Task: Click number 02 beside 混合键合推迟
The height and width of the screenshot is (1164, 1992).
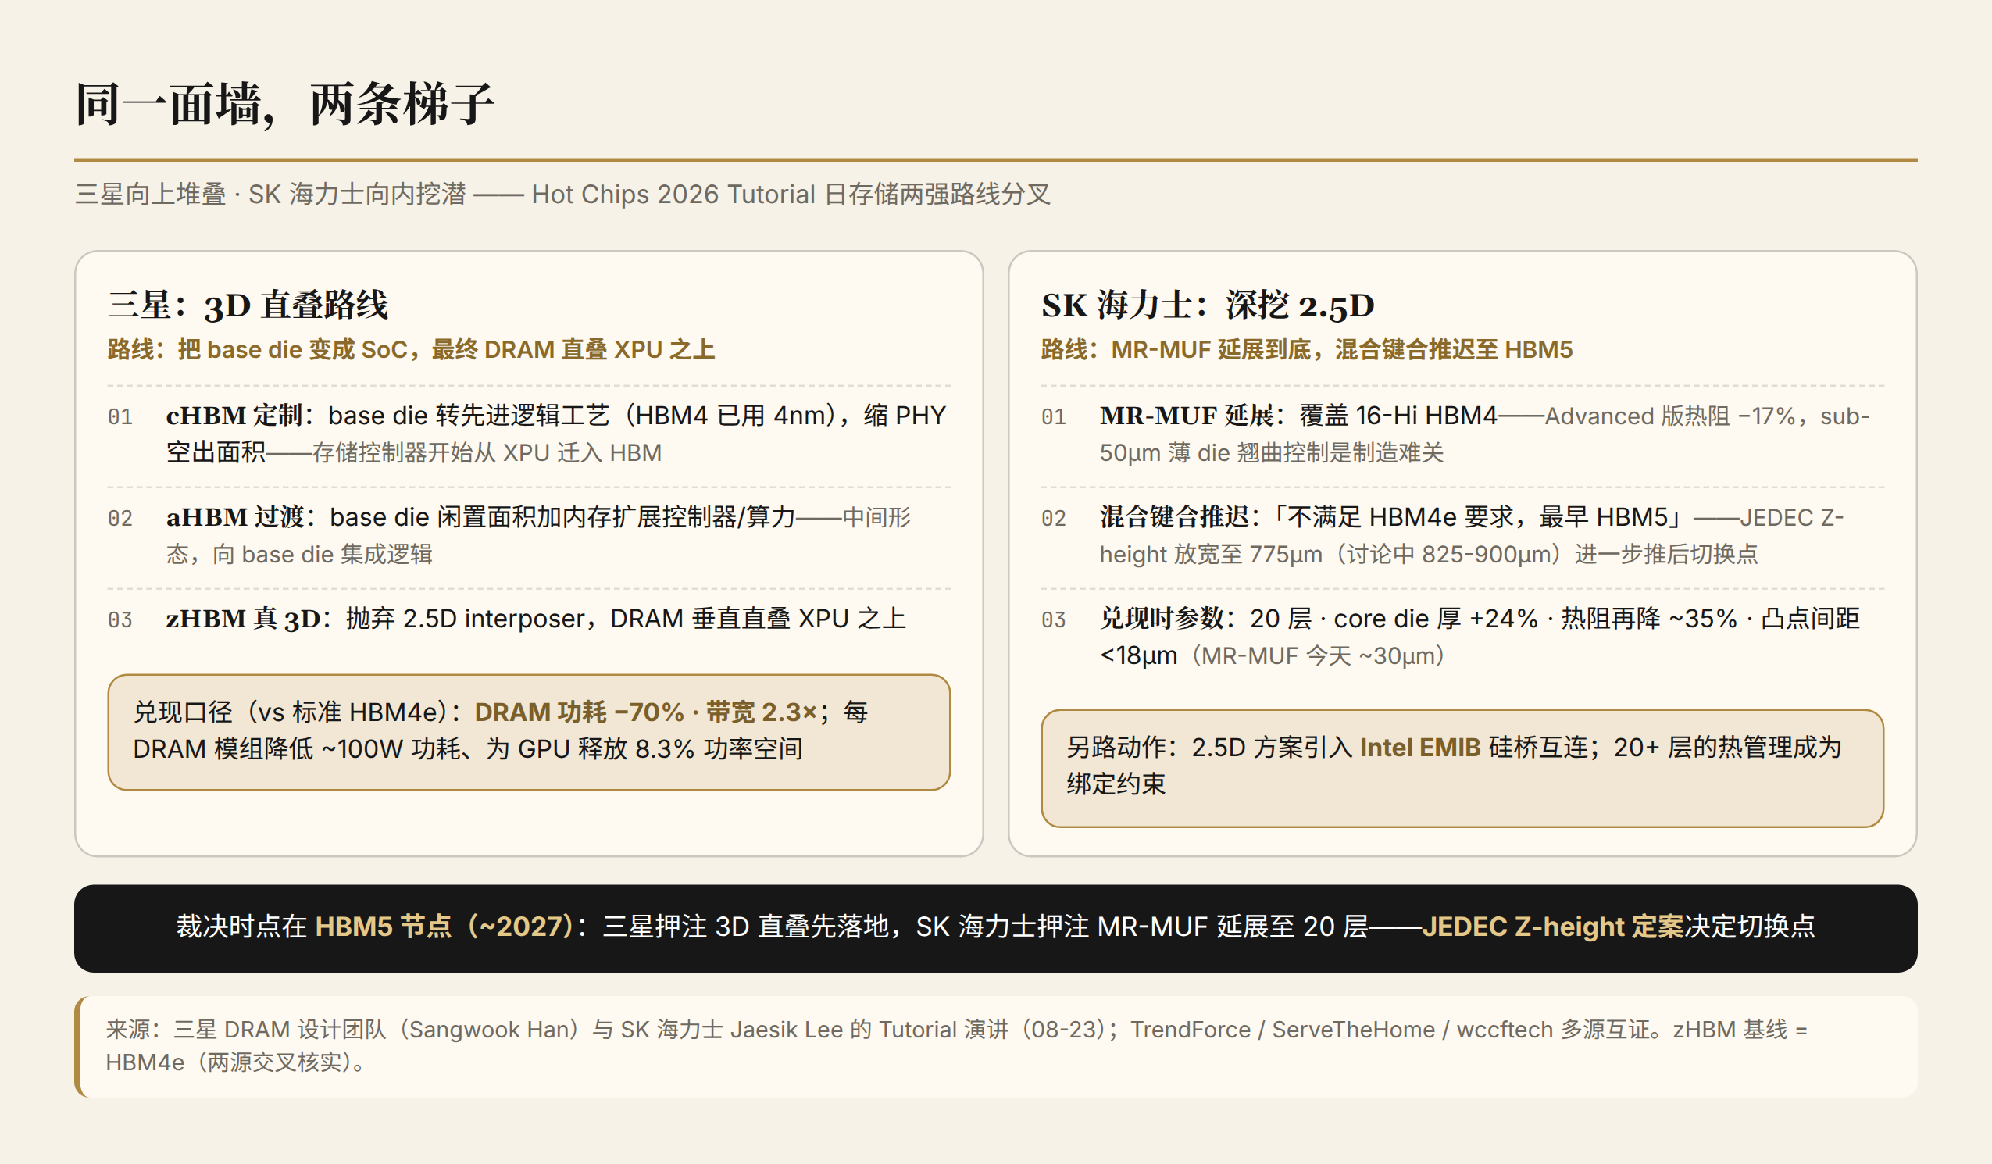Action: pyautogui.click(x=1054, y=518)
